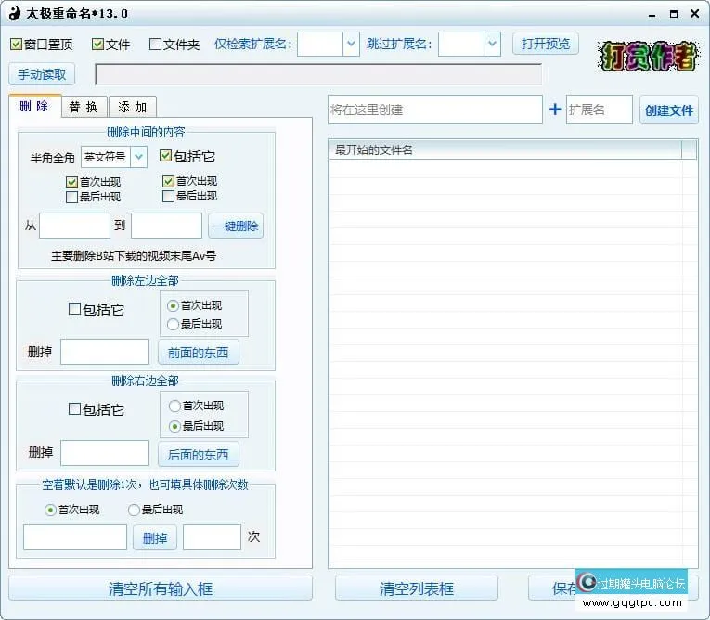
Task: Expand the 跳过扩展名 dropdown
Action: point(491,44)
